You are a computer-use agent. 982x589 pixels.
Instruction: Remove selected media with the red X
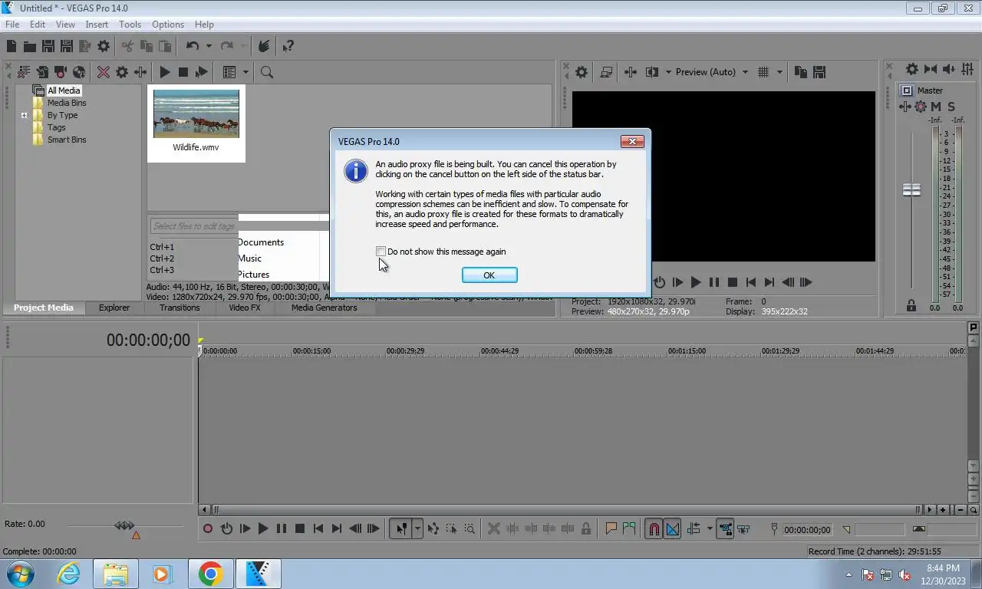tap(103, 72)
